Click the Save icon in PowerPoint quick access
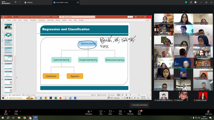 [3, 17]
